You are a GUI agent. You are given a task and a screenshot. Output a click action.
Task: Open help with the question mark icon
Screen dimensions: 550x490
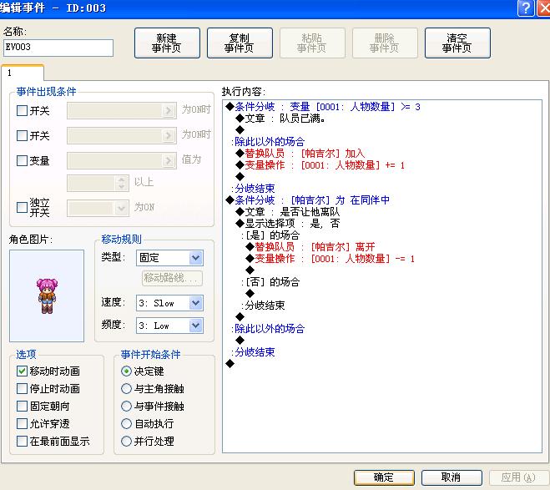click(526, 8)
